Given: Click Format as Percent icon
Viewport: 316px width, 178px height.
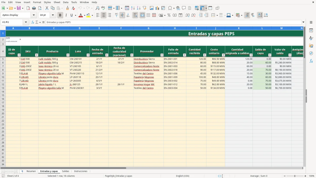Looking at the screenshot, I should [169, 15].
